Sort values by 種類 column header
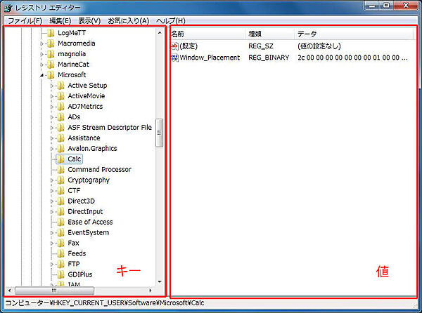This screenshot has width=422, height=313. click(x=270, y=34)
